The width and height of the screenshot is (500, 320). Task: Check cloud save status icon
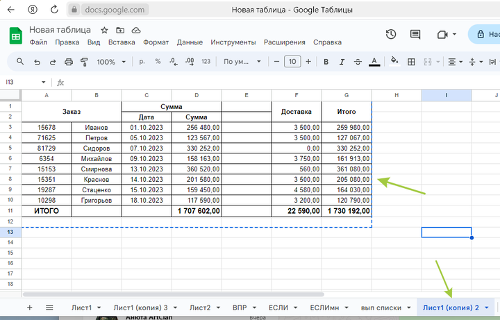(x=136, y=31)
